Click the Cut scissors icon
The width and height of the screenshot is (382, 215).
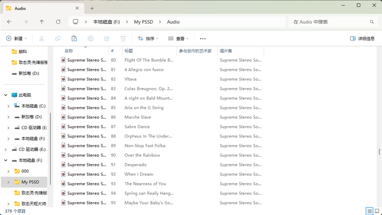click(x=42, y=38)
